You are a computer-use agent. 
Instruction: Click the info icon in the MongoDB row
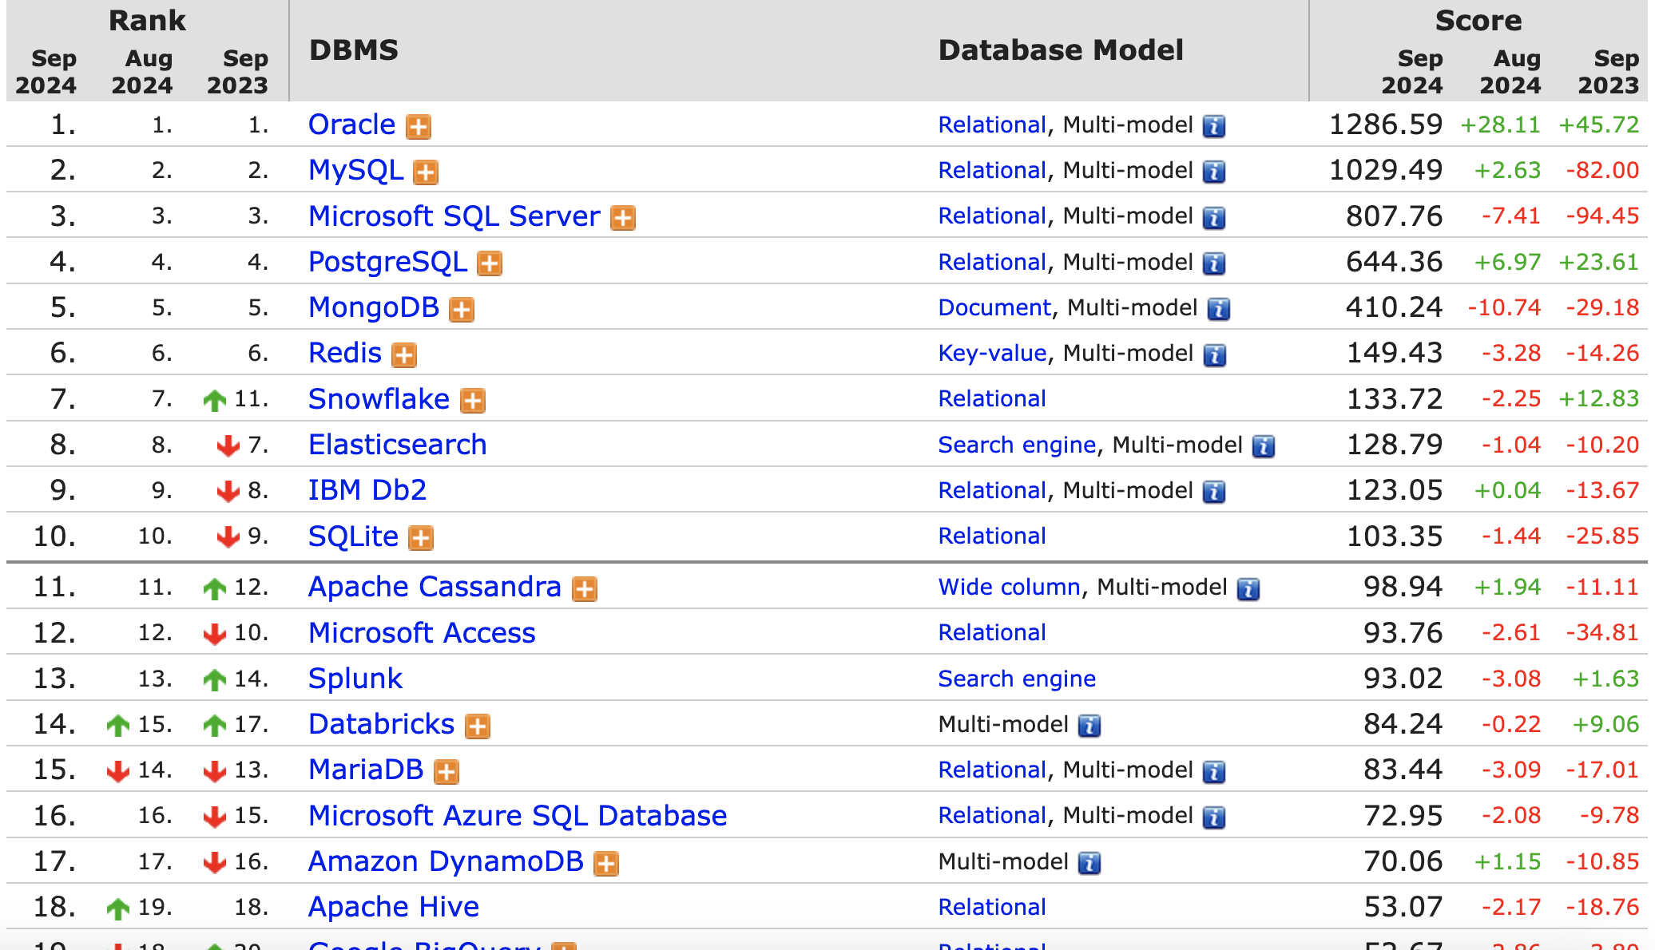pos(1218,309)
